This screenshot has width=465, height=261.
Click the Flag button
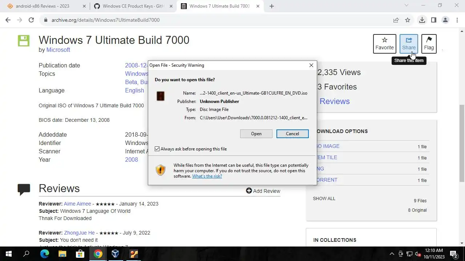tap(429, 43)
